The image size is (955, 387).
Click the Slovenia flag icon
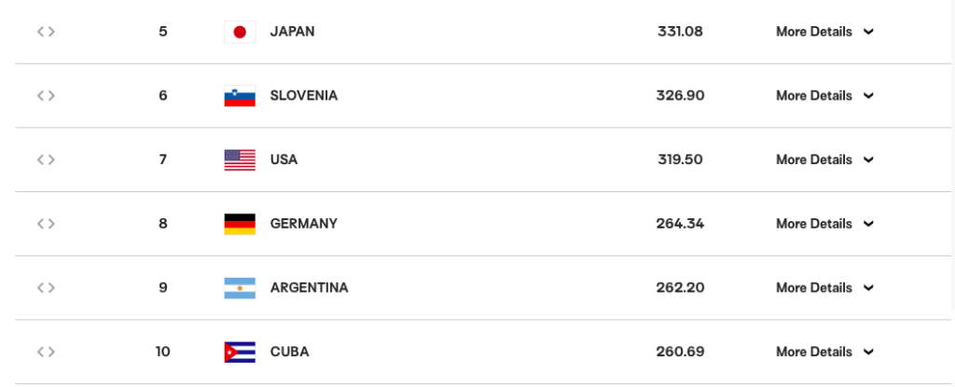240,96
